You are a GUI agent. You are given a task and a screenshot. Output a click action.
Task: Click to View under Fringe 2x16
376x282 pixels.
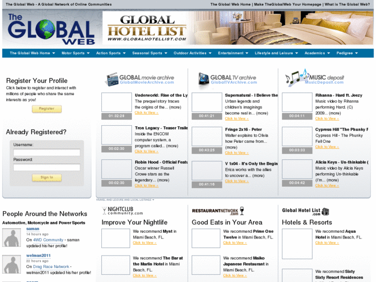point(237,153)
